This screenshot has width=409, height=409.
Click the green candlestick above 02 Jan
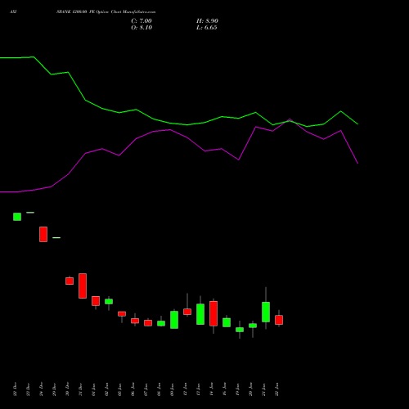click(x=109, y=302)
